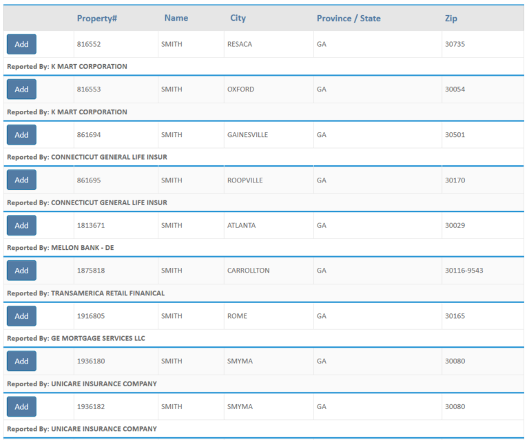Select property number 861695 text
Screen dimensions: 529x440
(x=89, y=180)
